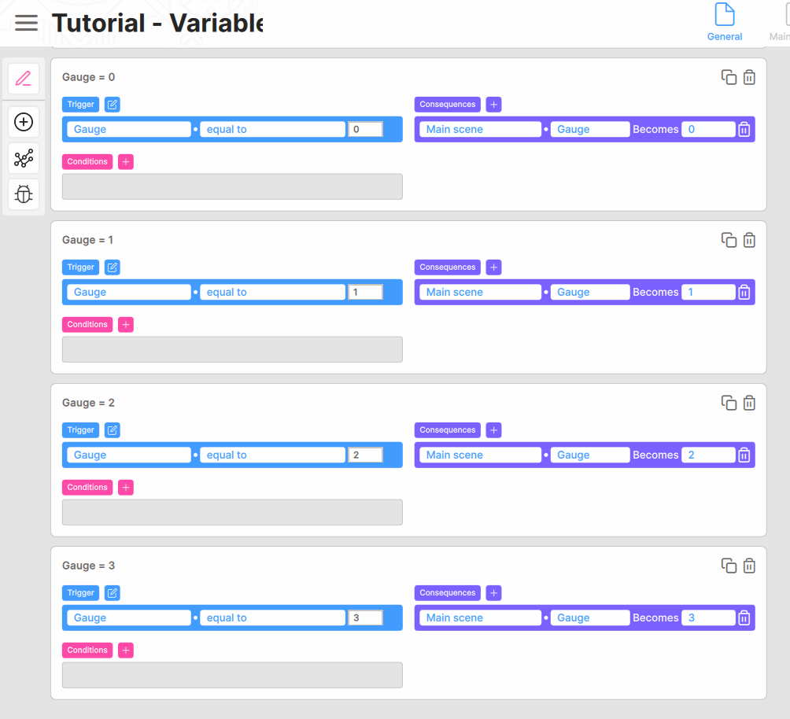Remove the Becomes 3 consequence
The width and height of the screenshot is (790, 719).
[744, 618]
